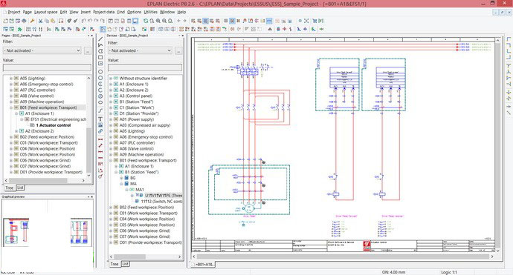Toggle the highlighted selection-mode button in second toolbar row
513x275 pixels.
[x=103, y=29]
